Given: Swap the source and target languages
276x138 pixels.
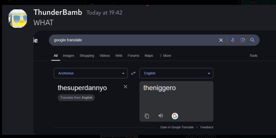Looking at the screenshot, I should coord(133,73).
